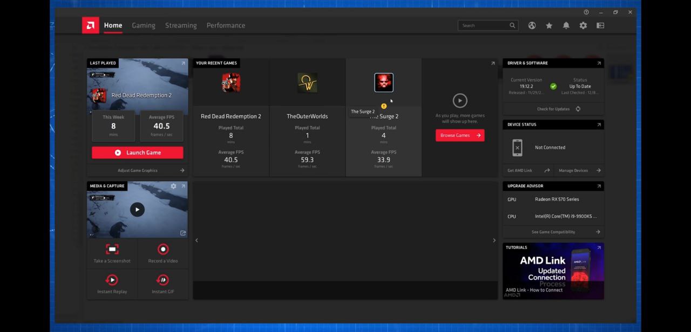The image size is (691, 332).
Task: Open the settings gear icon
Action: pos(583,25)
